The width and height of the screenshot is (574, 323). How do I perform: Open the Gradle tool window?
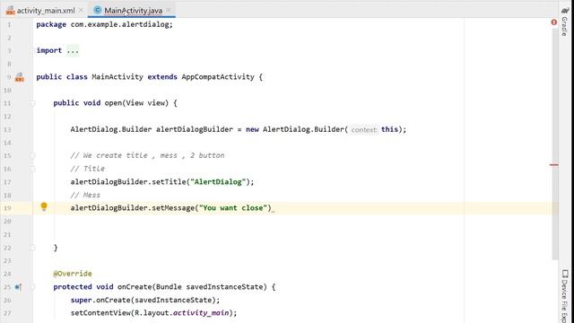[x=564, y=22]
